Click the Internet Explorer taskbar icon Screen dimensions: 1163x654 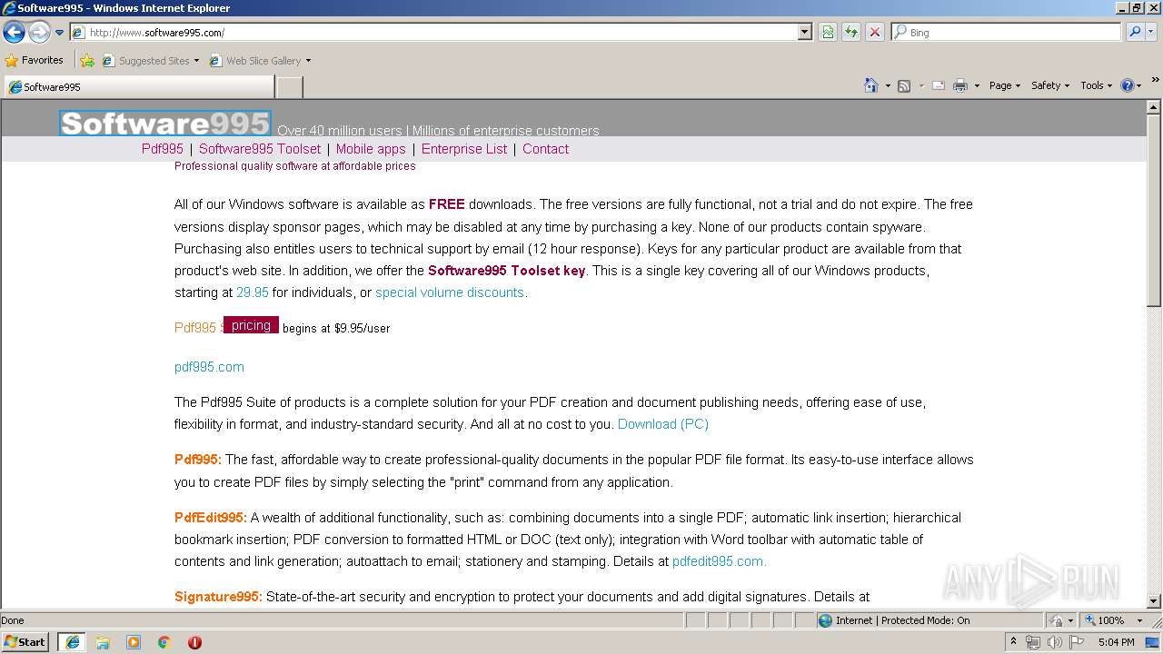point(72,642)
